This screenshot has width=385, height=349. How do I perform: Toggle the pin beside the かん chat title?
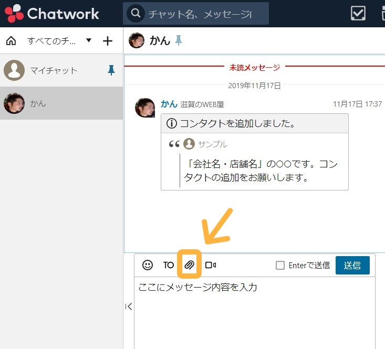(179, 40)
